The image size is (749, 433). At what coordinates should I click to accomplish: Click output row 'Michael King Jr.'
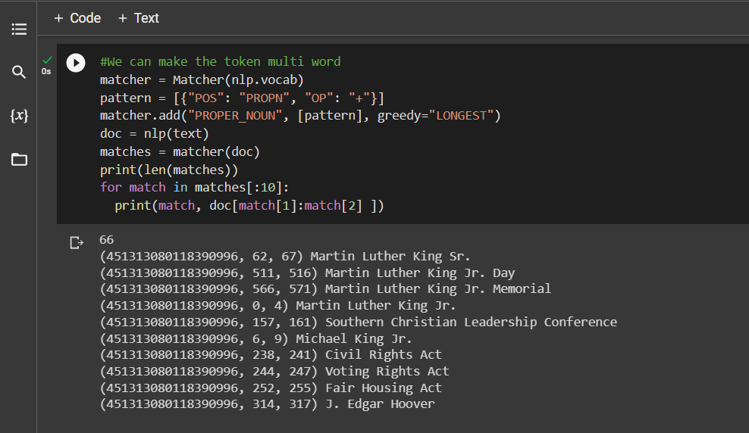coord(255,339)
